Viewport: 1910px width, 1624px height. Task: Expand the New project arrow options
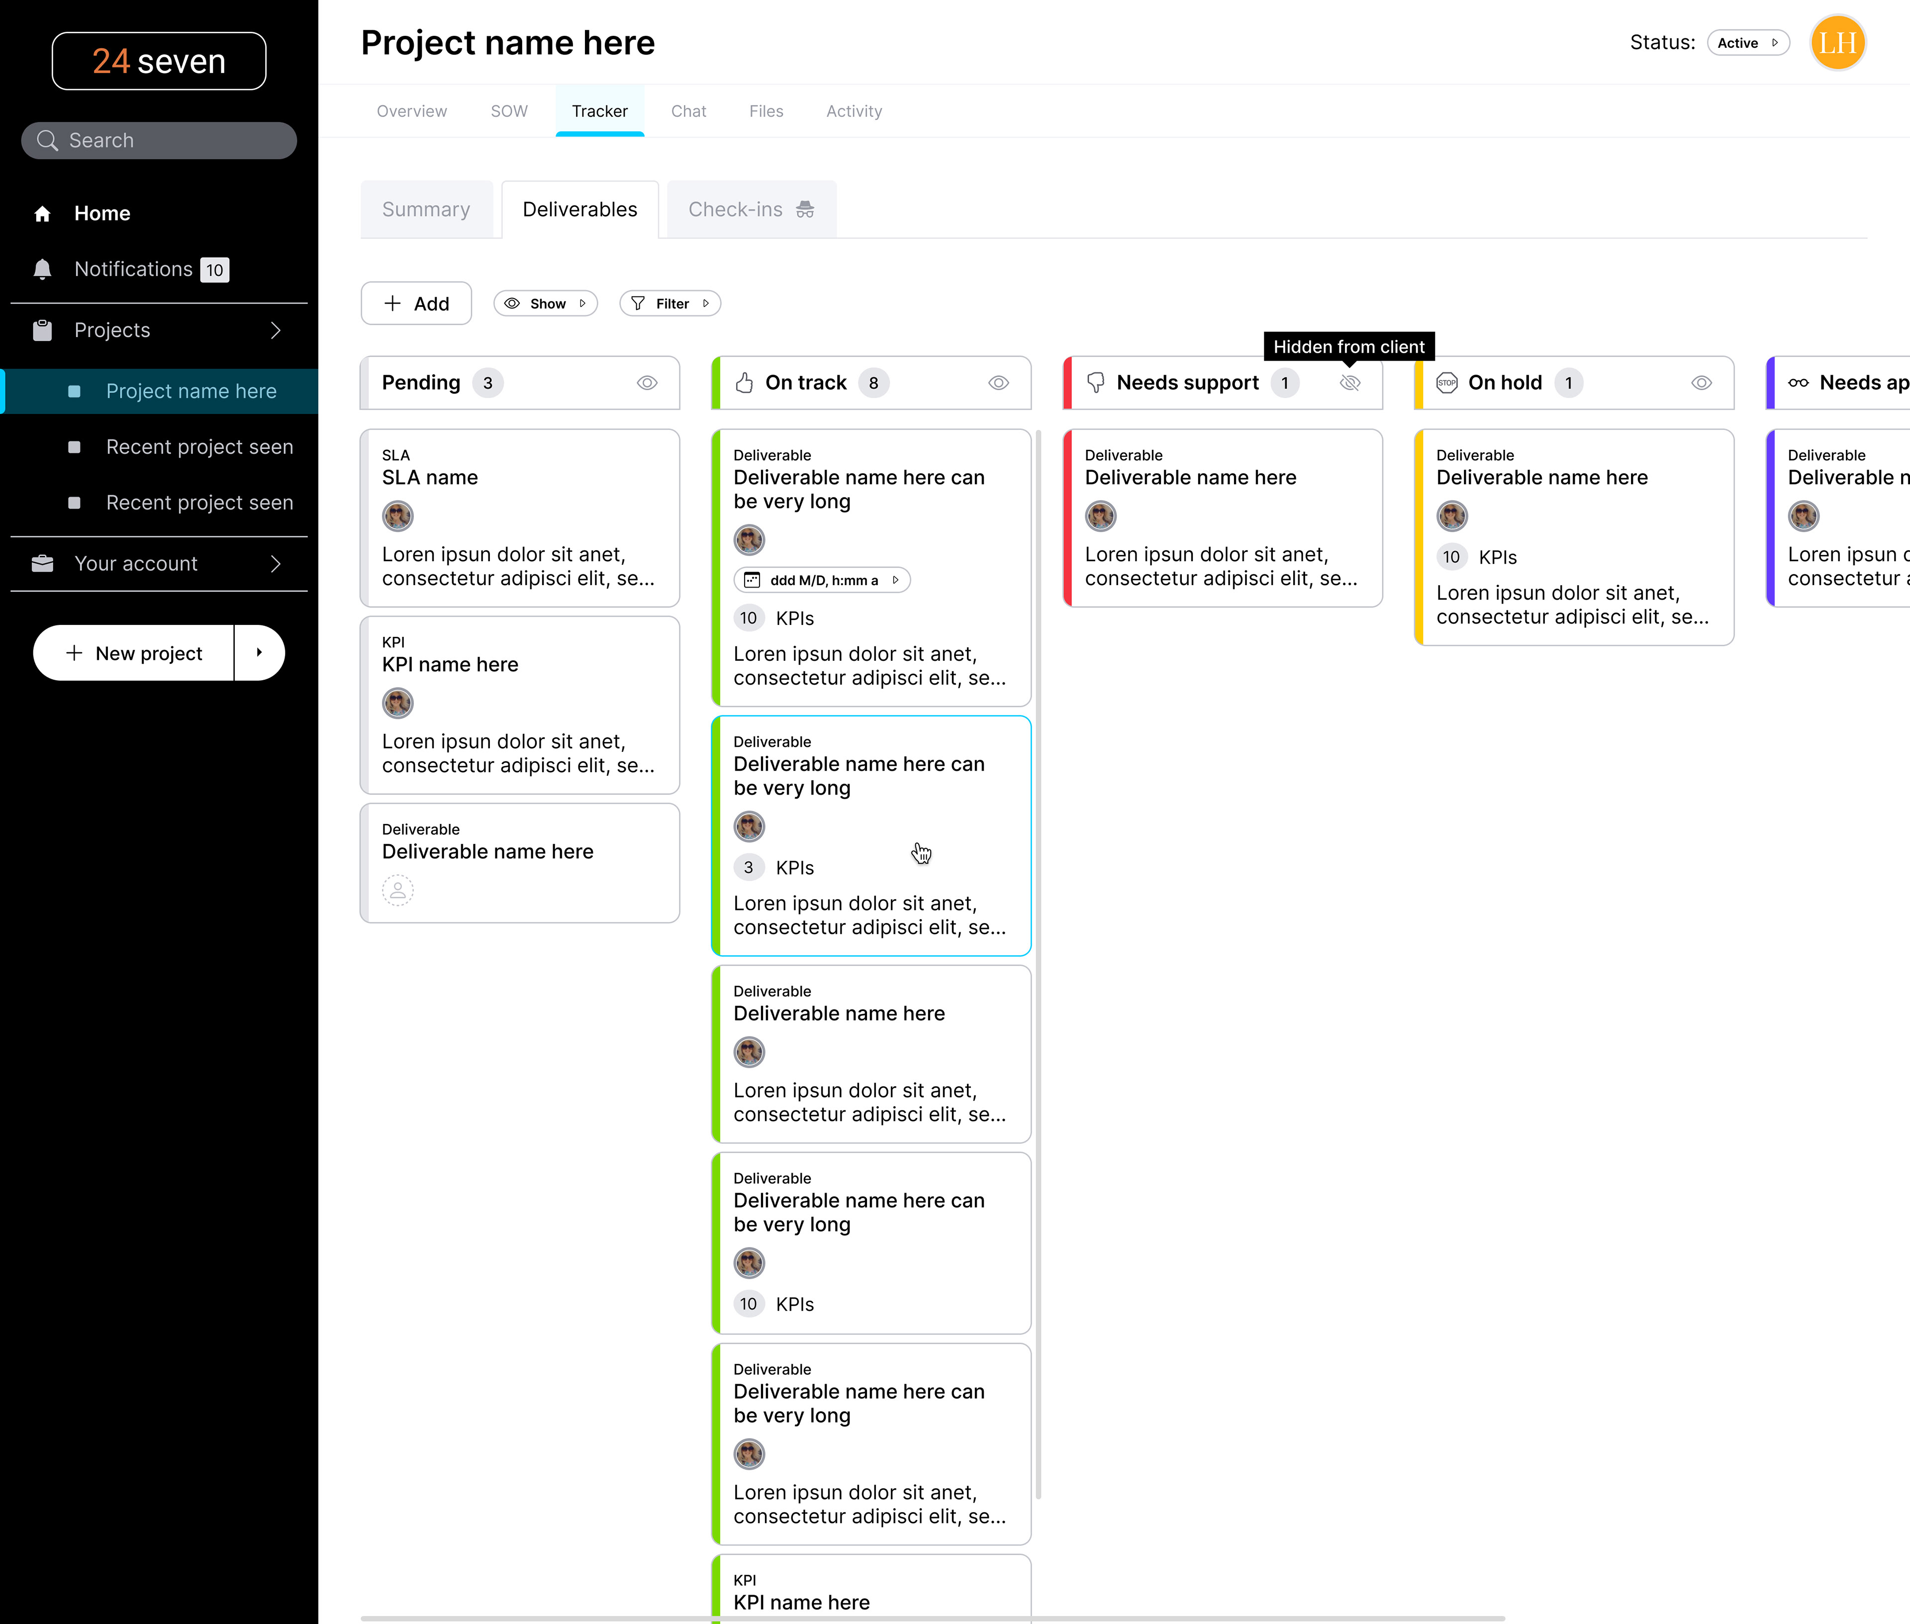tap(259, 653)
